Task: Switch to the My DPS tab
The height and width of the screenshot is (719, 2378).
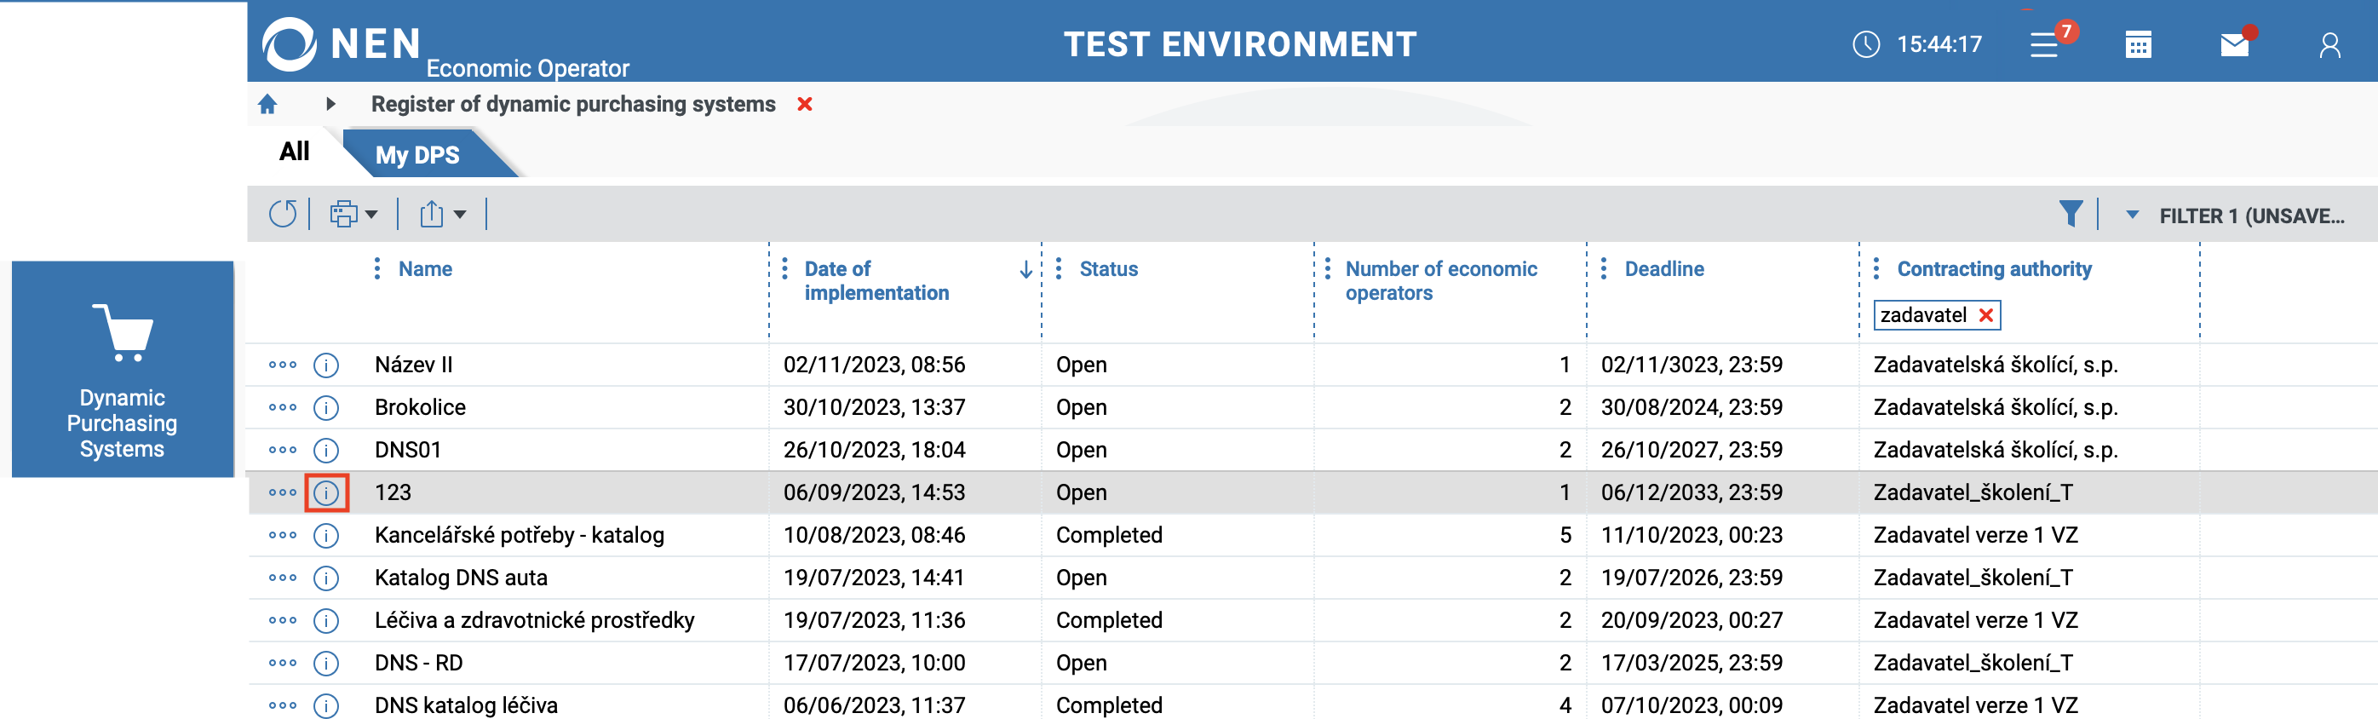Action: [417, 155]
